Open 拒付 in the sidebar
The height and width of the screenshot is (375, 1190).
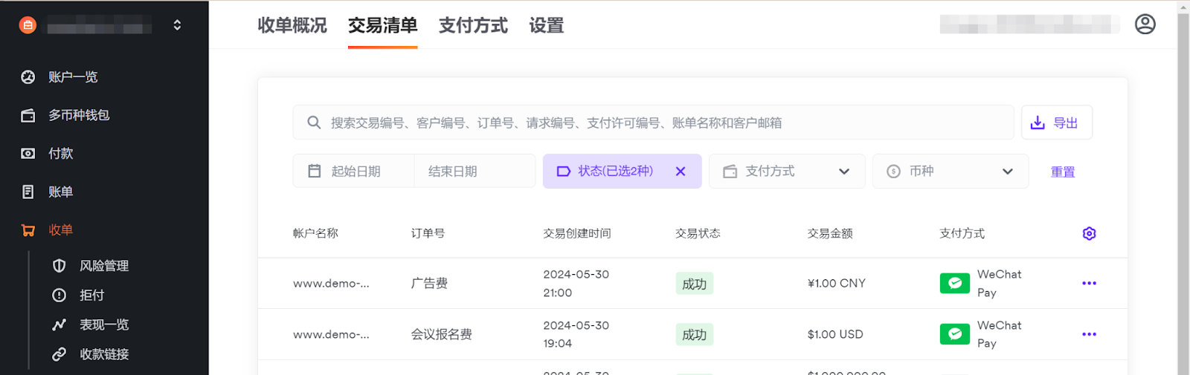click(x=91, y=296)
